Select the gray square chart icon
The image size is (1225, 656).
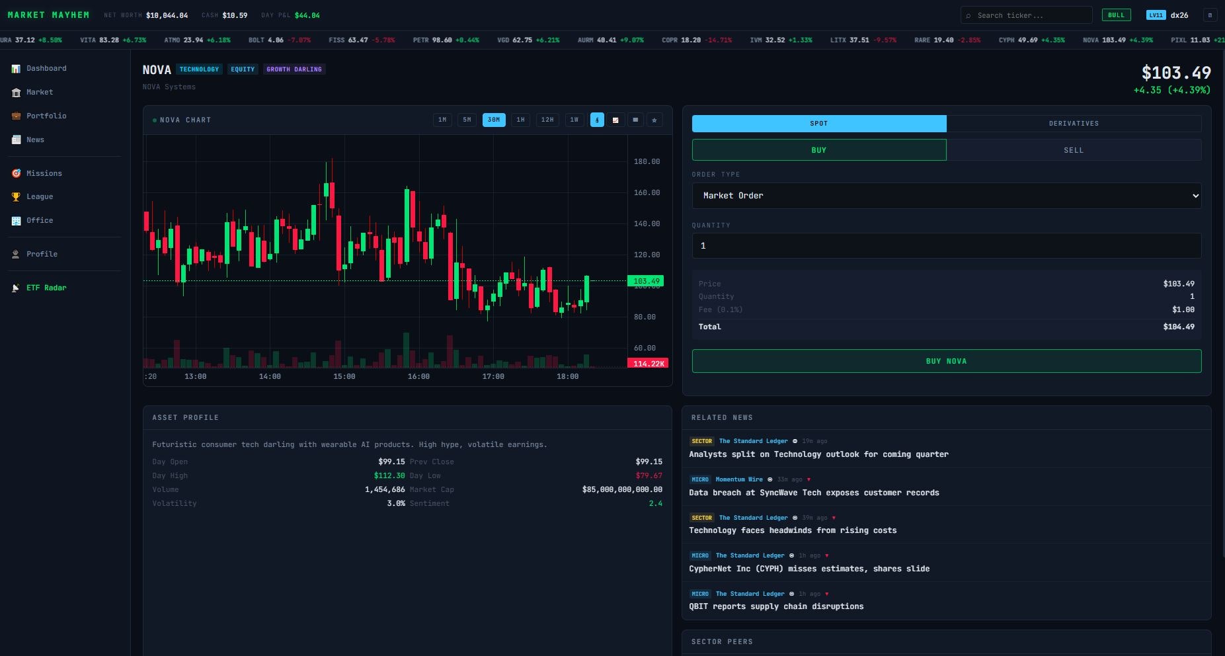click(x=635, y=120)
